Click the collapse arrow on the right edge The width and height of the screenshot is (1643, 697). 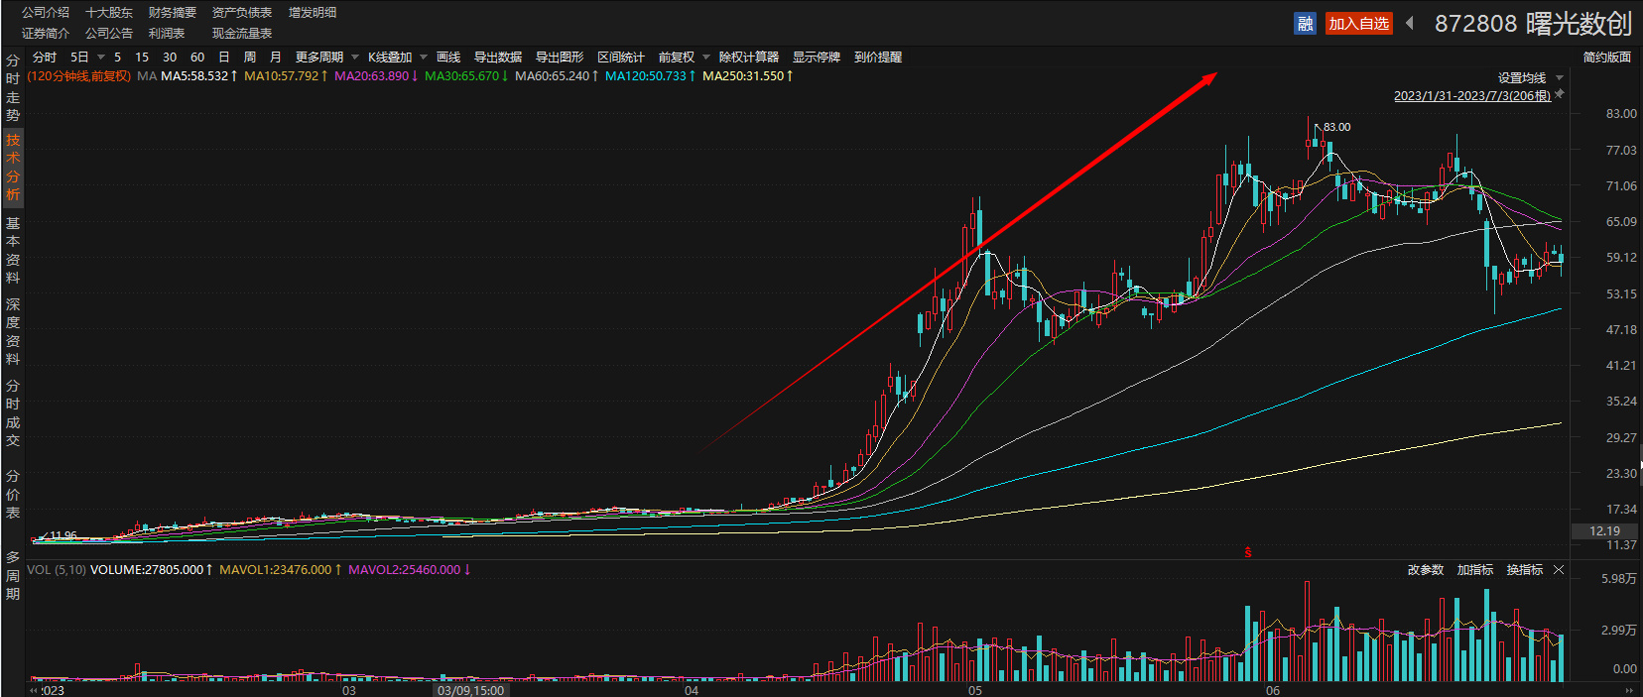(1638, 464)
